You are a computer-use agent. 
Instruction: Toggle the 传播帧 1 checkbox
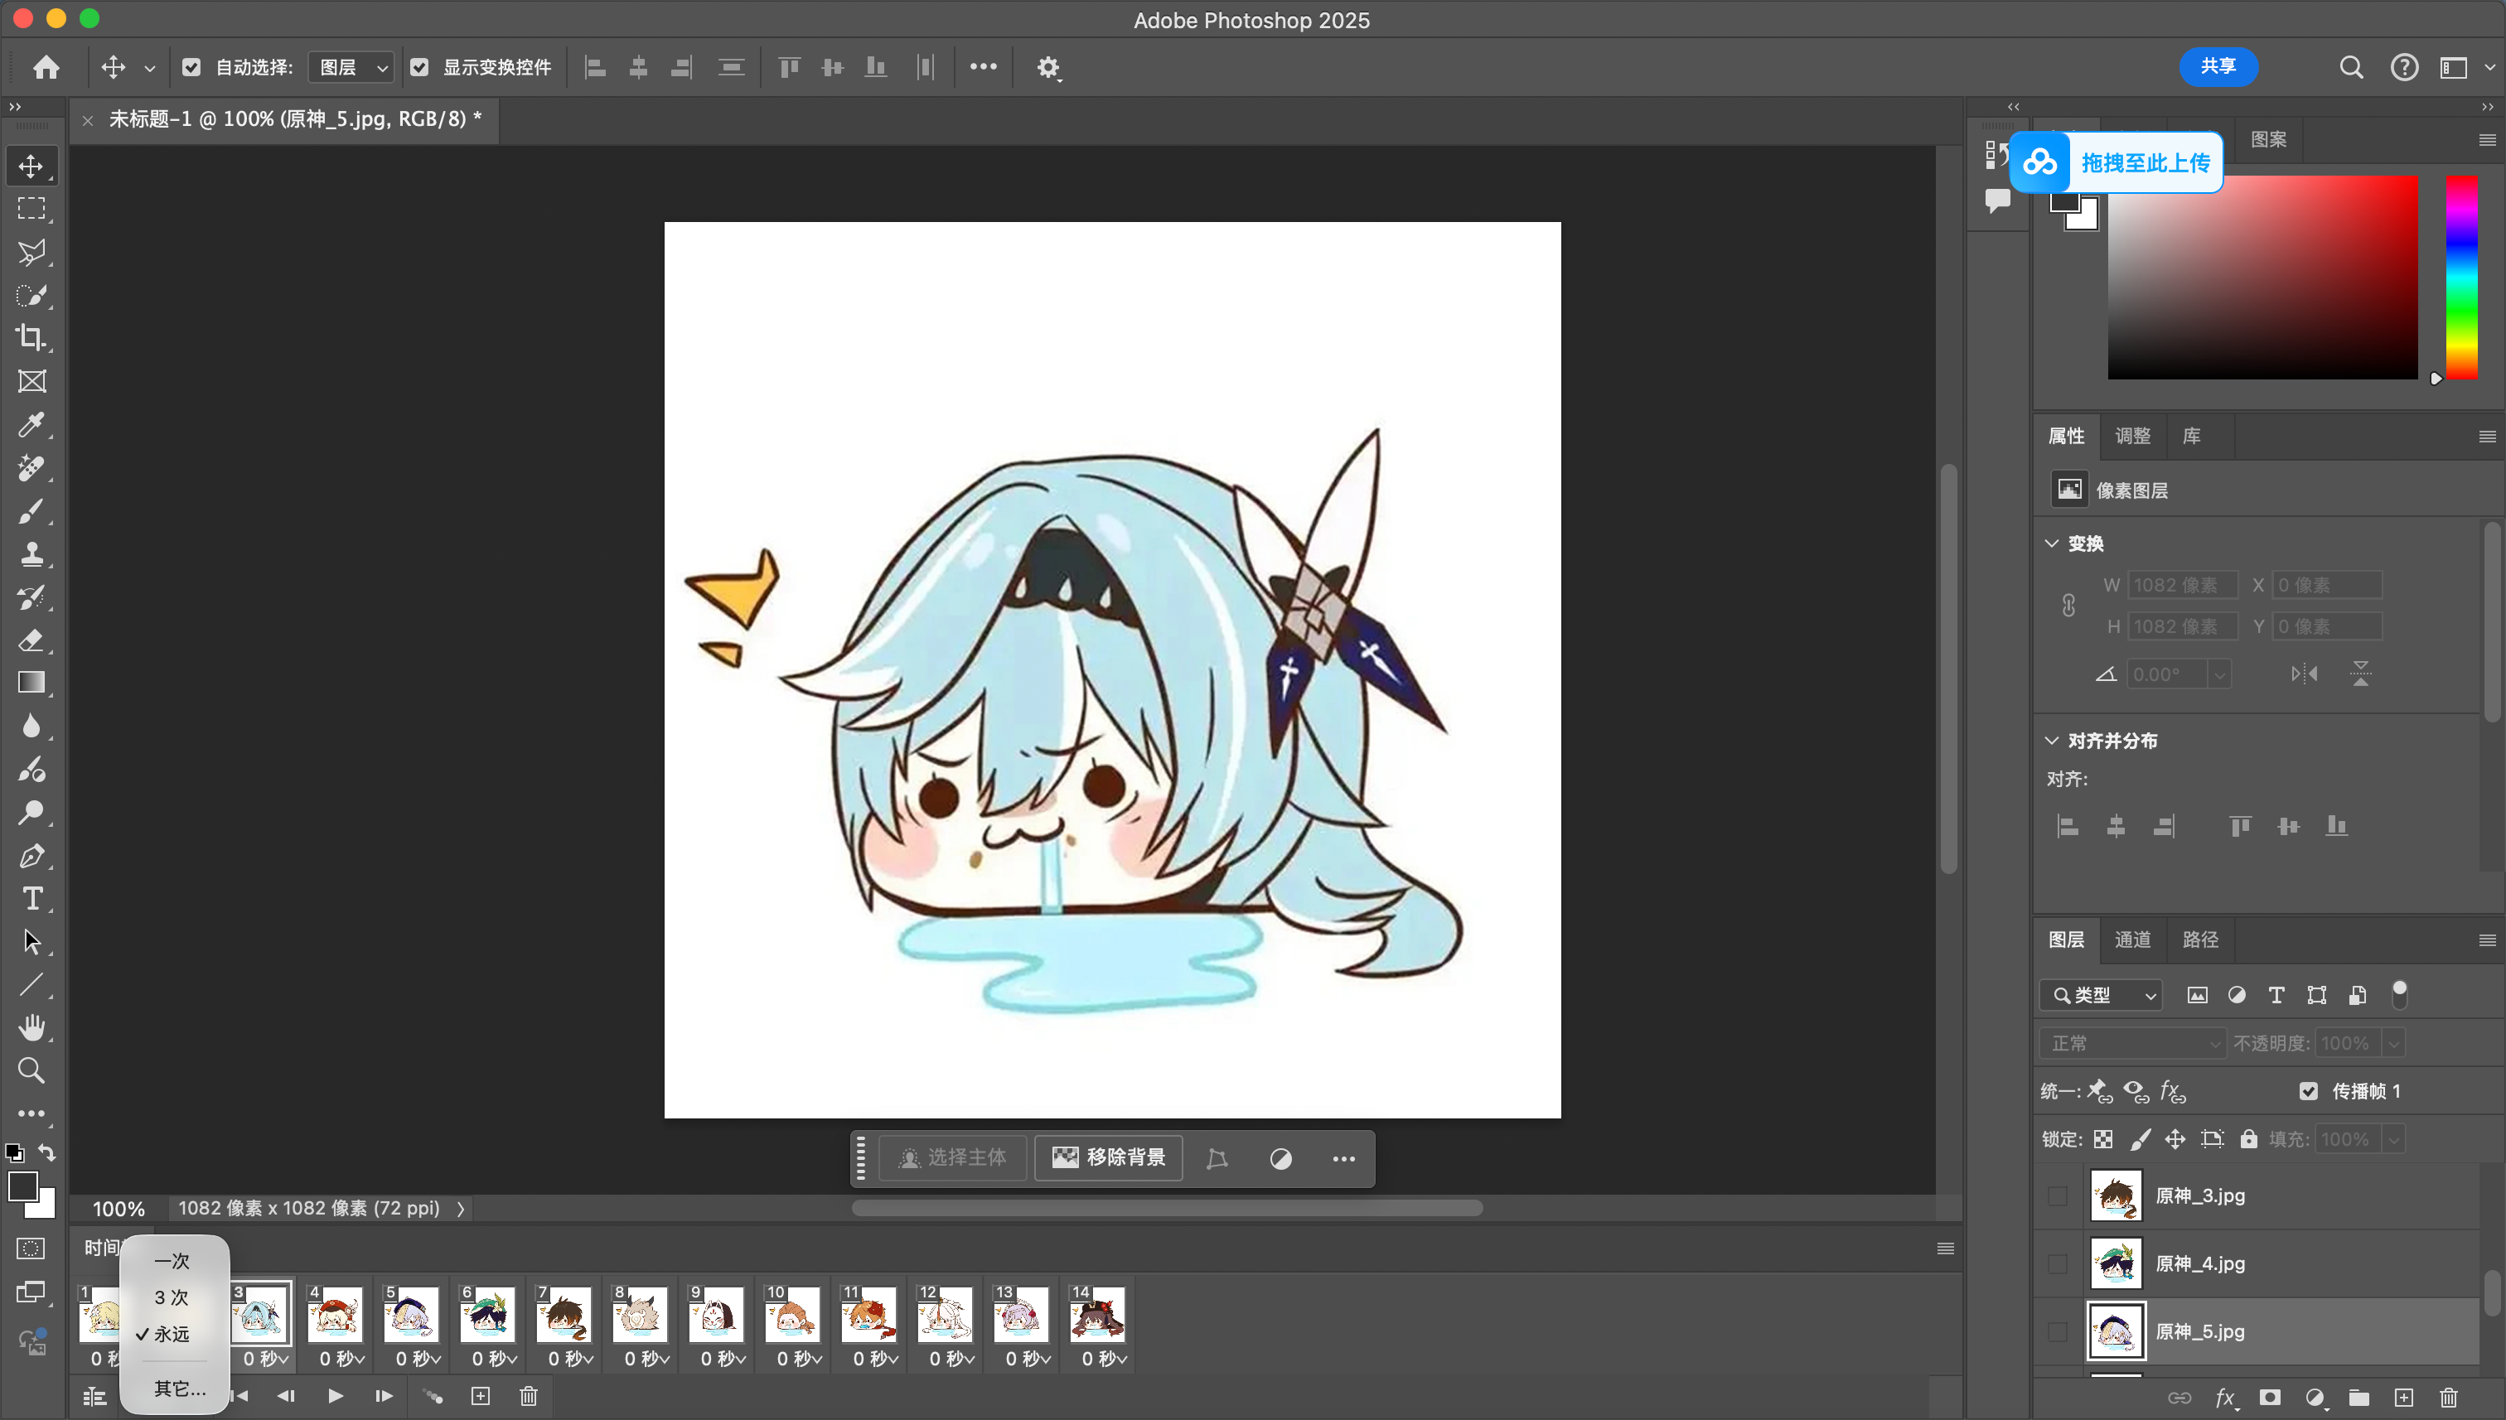(x=2308, y=1091)
